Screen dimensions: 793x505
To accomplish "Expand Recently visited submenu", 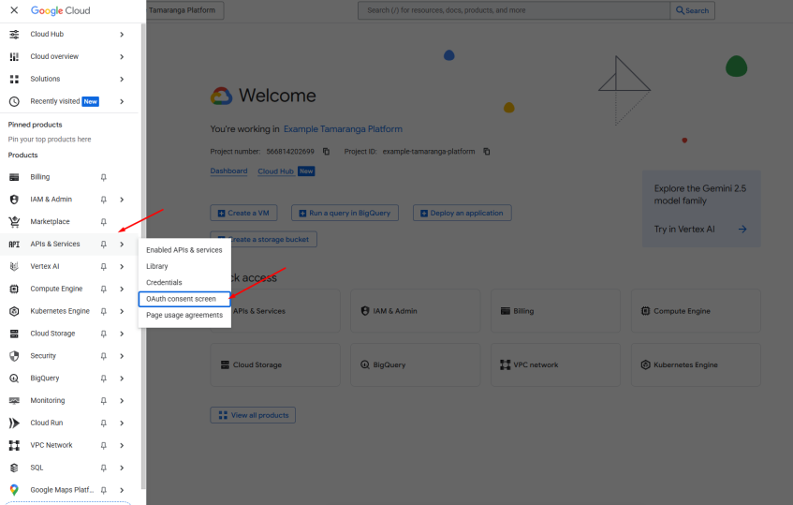I will [122, 101].
